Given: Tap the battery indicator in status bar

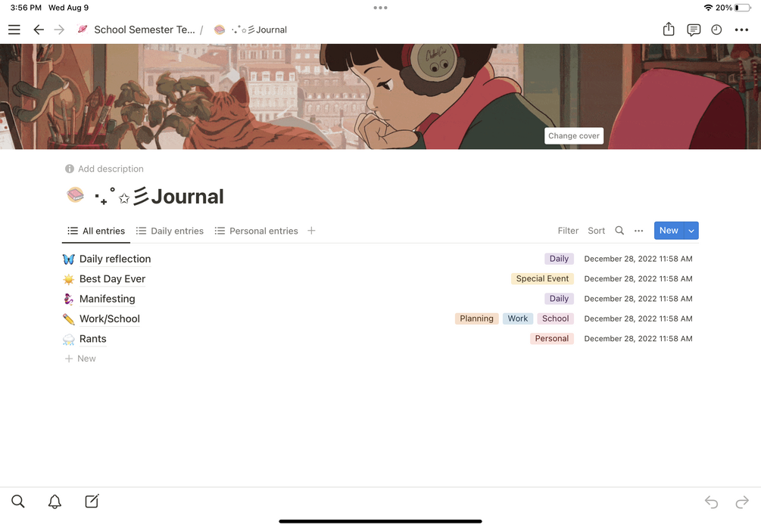Looking at the screenshot, I should pos(743,8).
